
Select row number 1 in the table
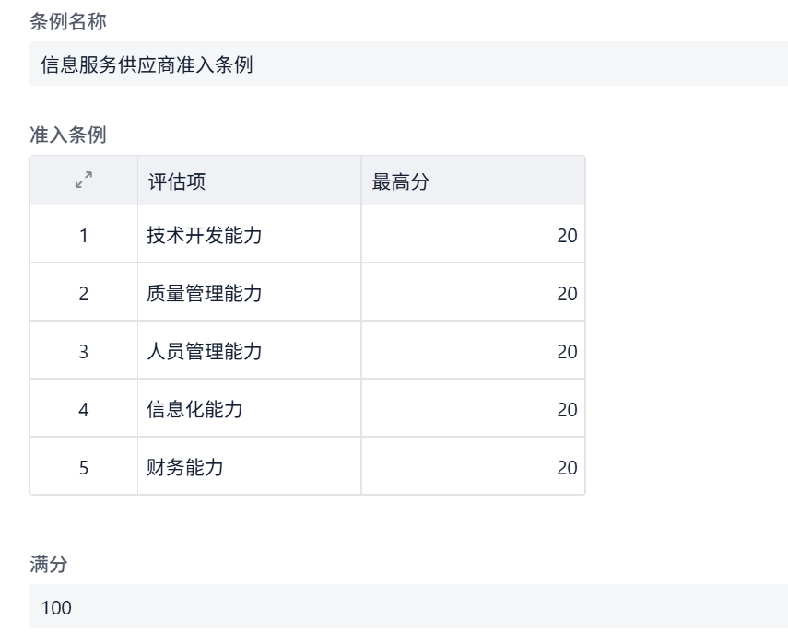(84, 235)
